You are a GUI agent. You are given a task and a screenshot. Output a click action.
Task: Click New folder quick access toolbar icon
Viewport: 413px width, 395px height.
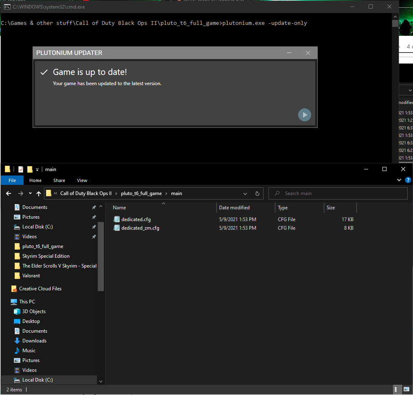tap(30, 169)
